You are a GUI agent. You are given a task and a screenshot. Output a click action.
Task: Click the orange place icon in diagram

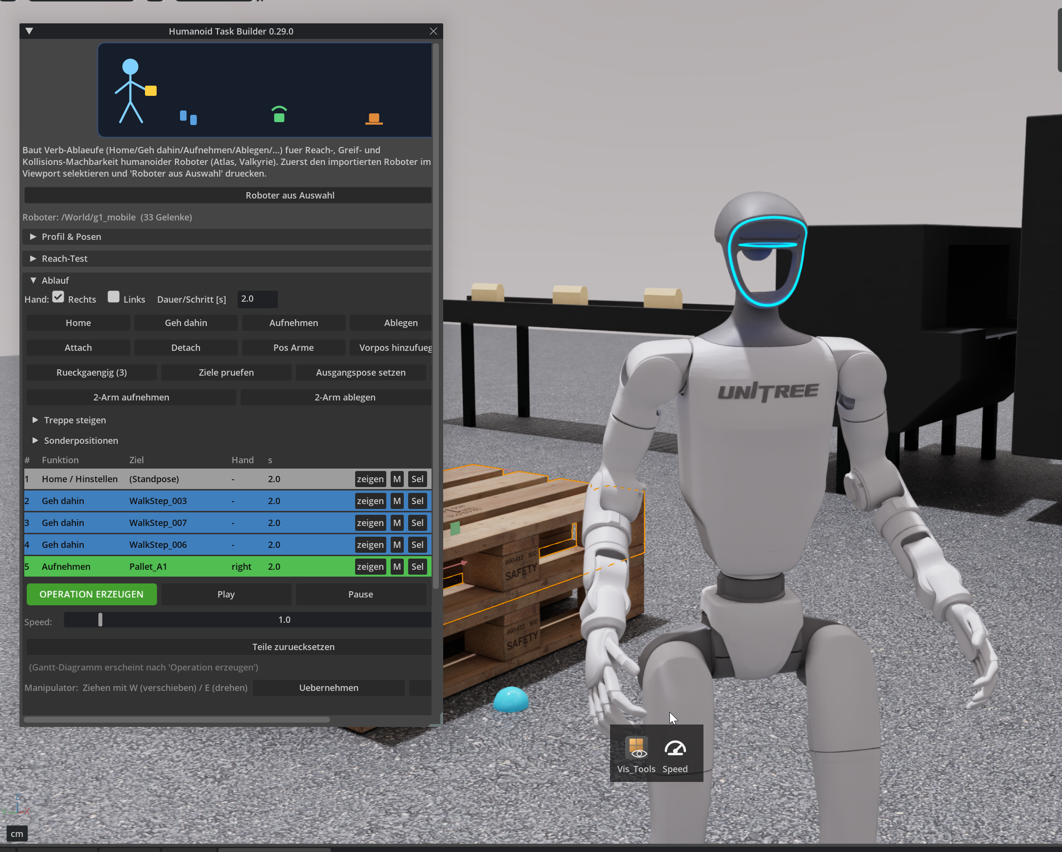374,119
